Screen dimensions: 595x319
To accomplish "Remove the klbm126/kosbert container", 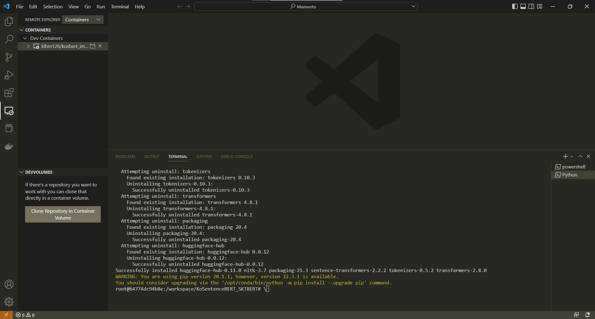I will coord(100,46).
